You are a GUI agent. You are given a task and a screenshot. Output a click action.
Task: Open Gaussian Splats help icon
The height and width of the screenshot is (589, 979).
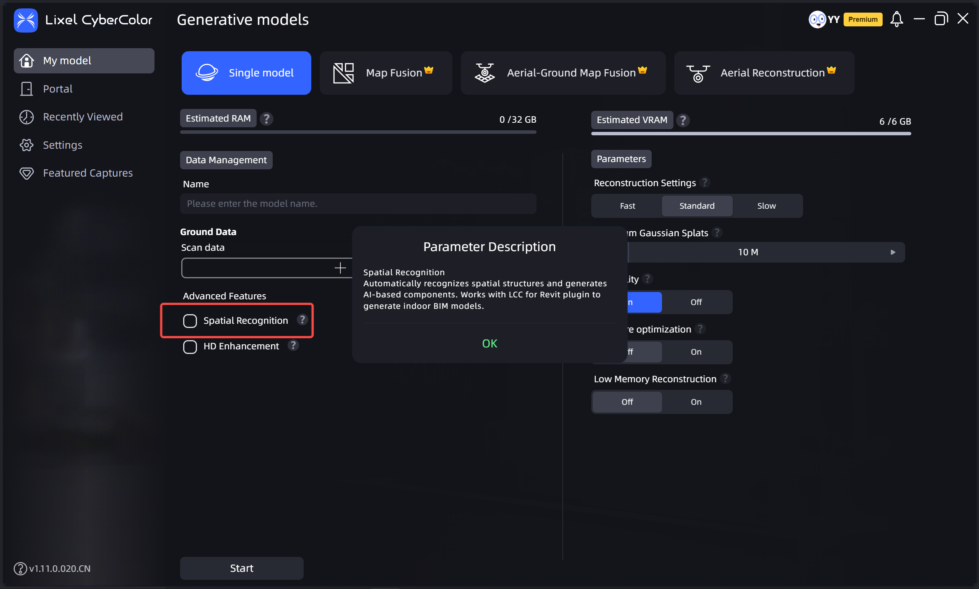(x=717, y=233)
